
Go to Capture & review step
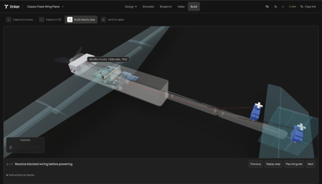coord(20,20)
